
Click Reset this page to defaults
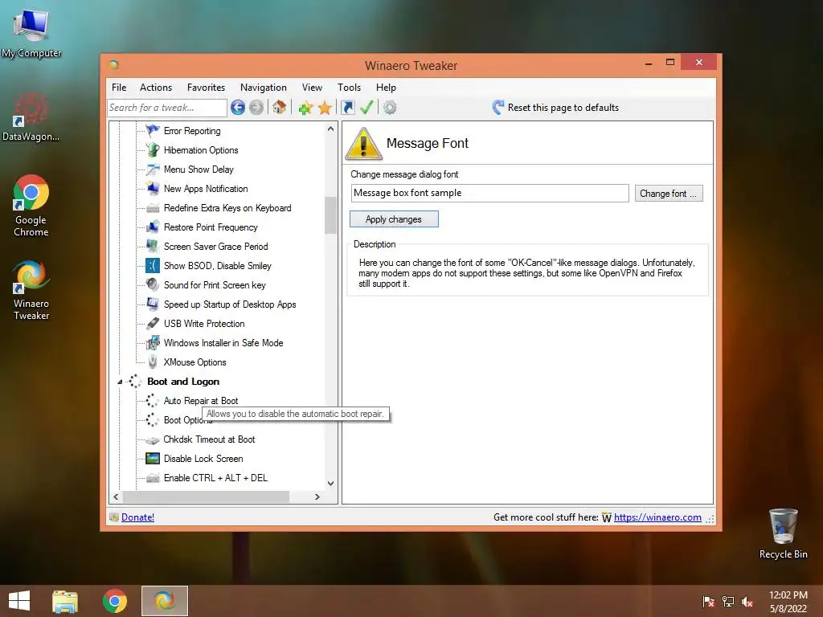(556, 108)
